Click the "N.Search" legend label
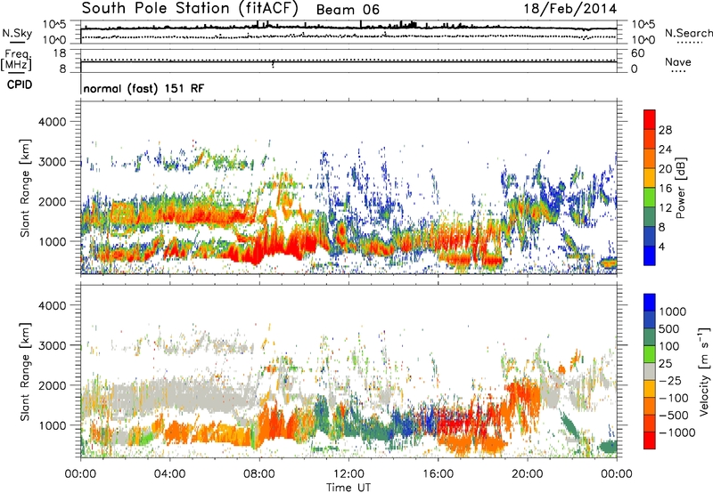Image resolution: width=713 pixels, height=493 pixels. point(688,33)
